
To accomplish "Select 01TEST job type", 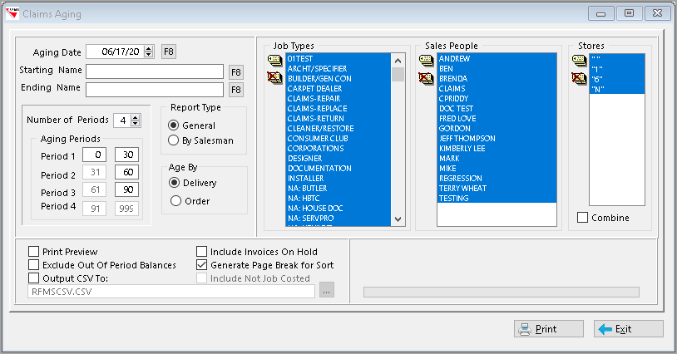I will tap(338, 59).
